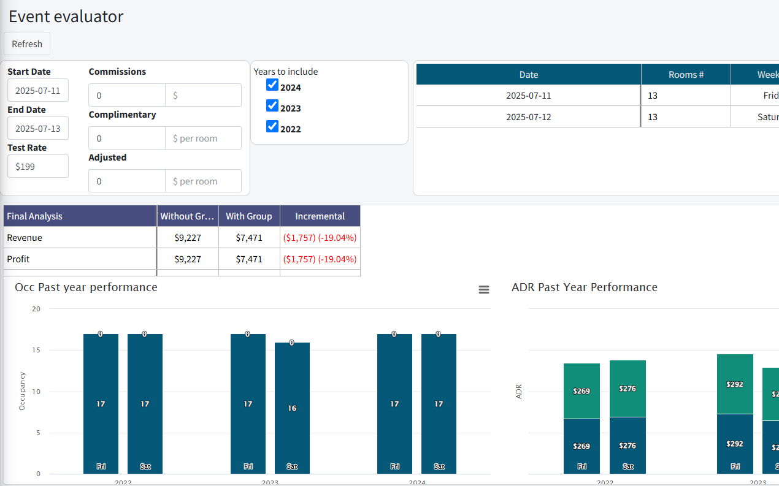Image resolution: width=779 pixels, height=486 pixels.
Task: Select the 2025-07-12 date row
Action: 528,116
